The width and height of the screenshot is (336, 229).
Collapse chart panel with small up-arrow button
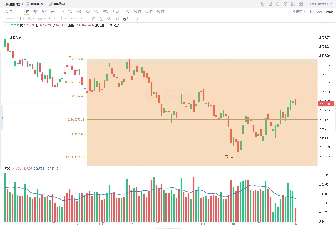coord(7,32)
